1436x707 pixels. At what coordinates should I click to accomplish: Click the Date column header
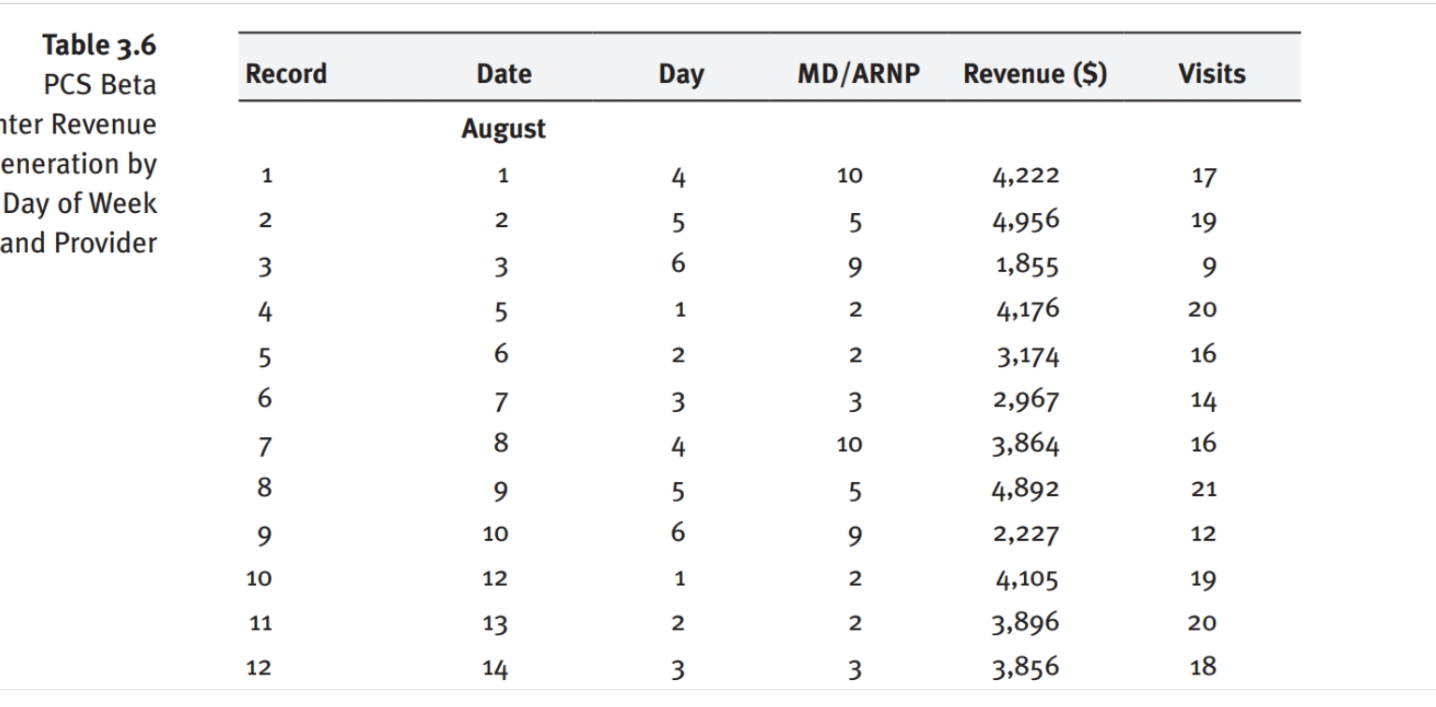pos(504,75)
